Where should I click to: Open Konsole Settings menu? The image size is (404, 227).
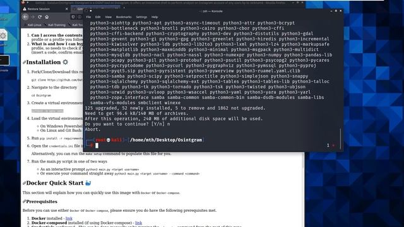click(141, 17)
